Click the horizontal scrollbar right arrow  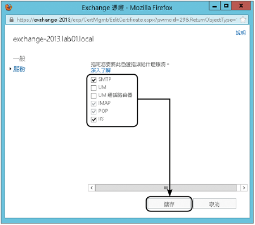[244, 188]
